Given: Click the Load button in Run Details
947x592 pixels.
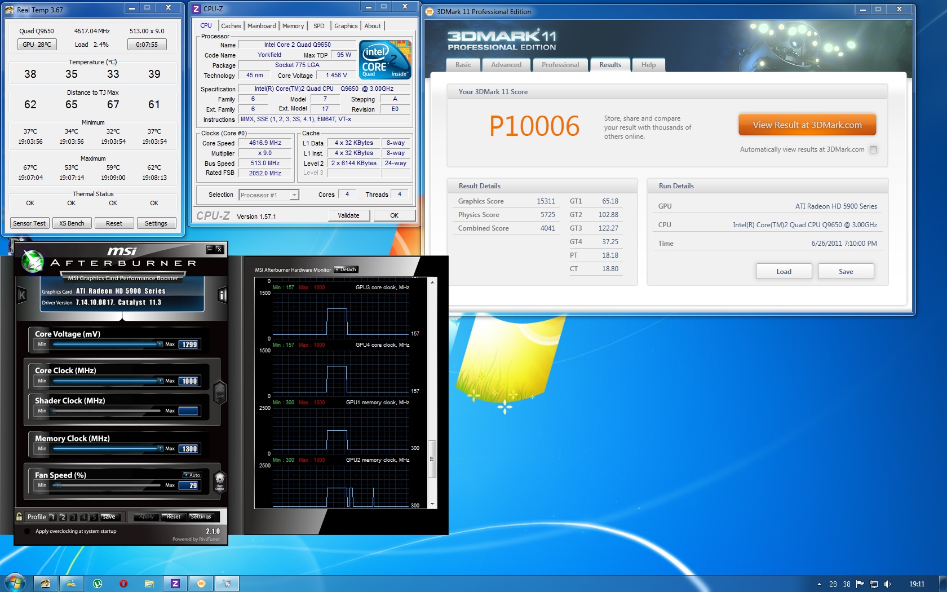Looking at the screenshot, I should (784, 271).
